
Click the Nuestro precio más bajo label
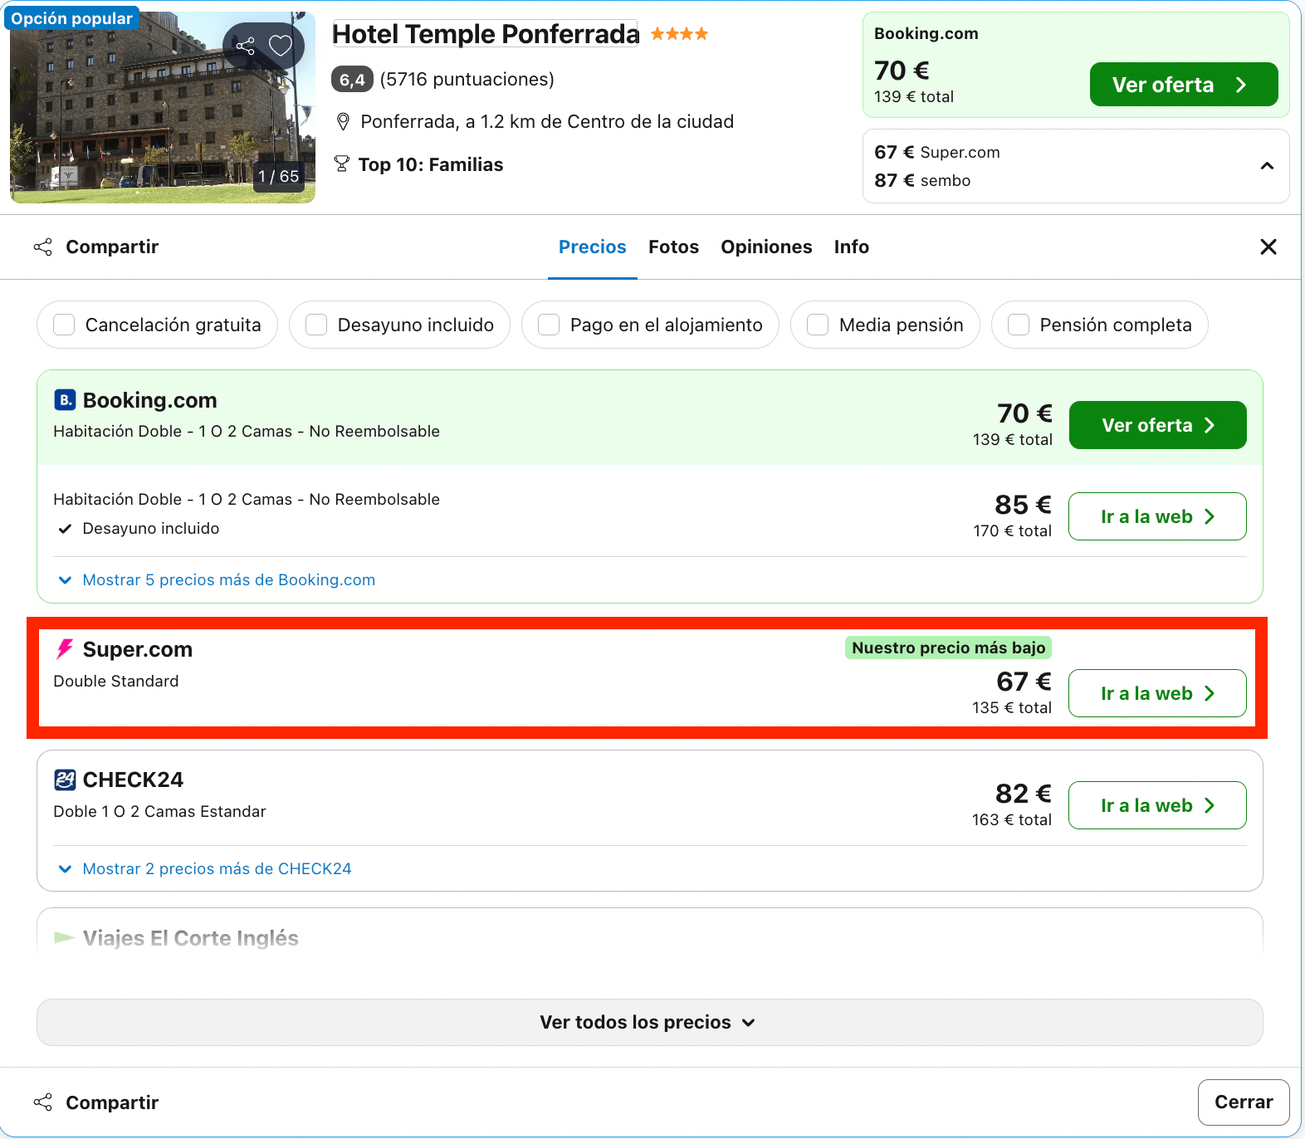pos(948,648)
